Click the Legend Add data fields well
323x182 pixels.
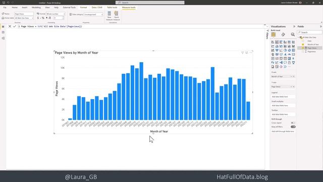coord(283,97)
